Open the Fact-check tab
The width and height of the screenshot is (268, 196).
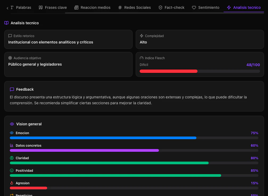(x=171, y=7)
